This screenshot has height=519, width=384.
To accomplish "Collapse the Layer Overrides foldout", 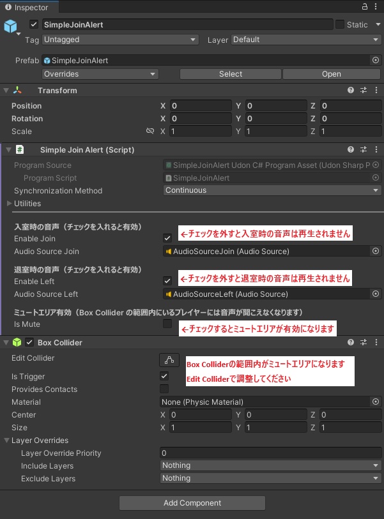I will (6, 440).
